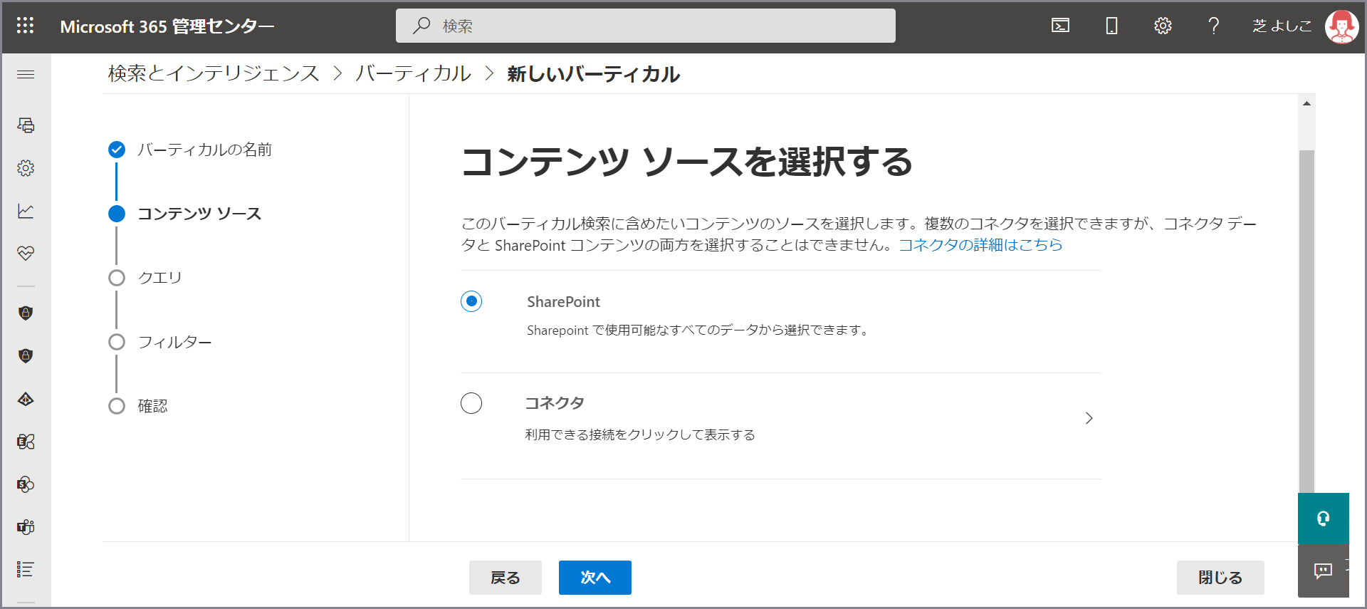Click the バーティカル breadcrumb
The image size is (1367, 609).
[413, 74]
